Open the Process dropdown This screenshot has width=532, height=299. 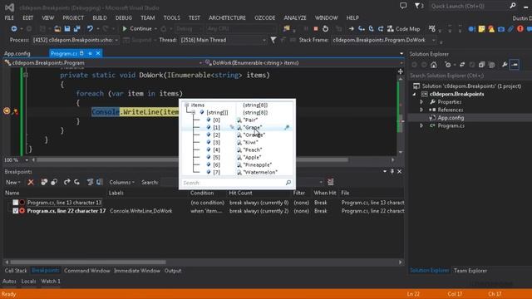pyautogui.click(x=116, y=40)
